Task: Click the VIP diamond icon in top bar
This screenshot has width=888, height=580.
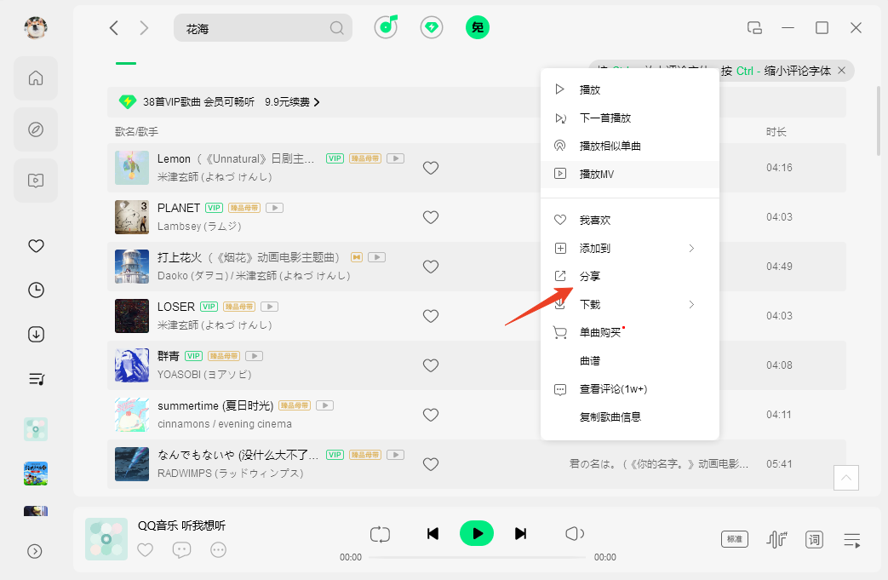Action: point(432,27)
